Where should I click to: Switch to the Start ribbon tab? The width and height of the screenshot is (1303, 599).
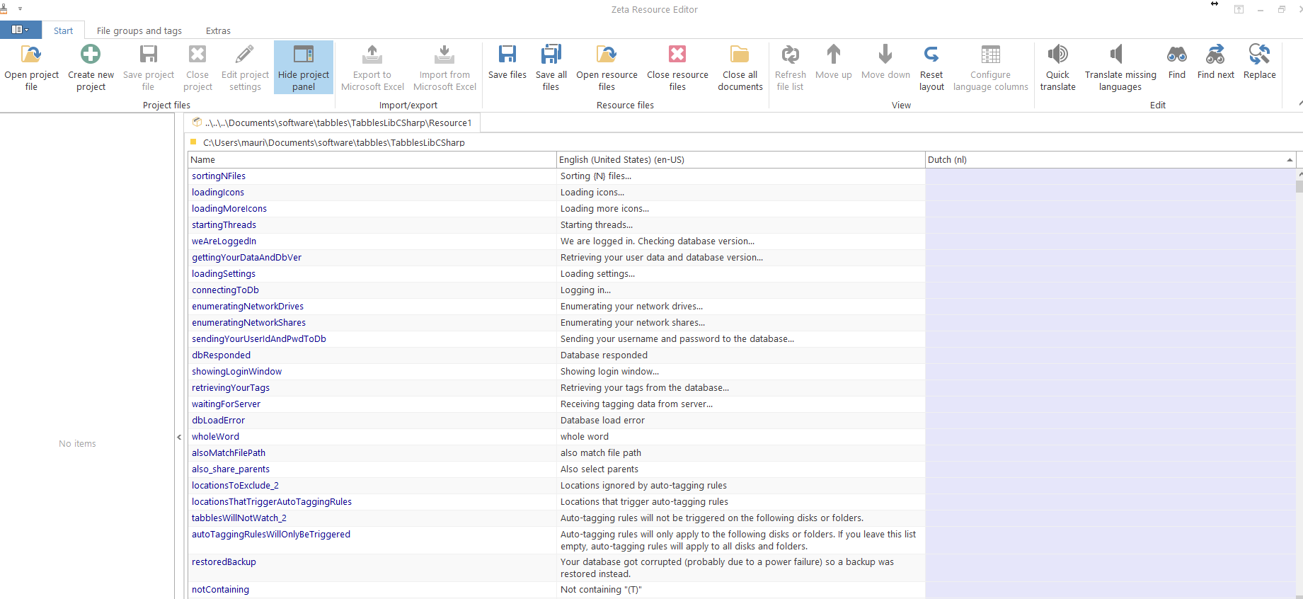point(63,30)
